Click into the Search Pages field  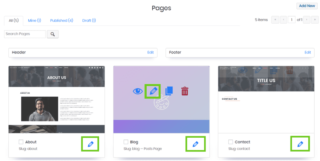pos(25,34)
